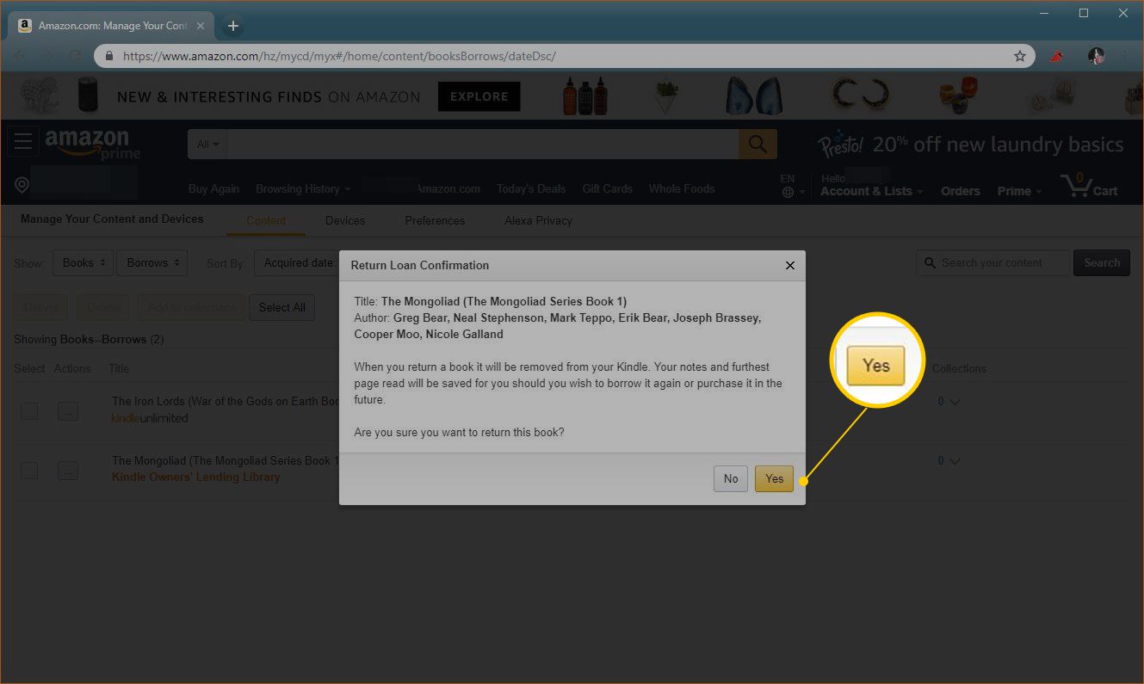This screenshot has height=684, width=1144.
Task: Click the Amazon search magnifier button
Action: [x=758, y=145]
